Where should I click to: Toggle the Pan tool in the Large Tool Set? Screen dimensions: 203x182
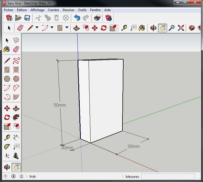[x=16, y=167]
